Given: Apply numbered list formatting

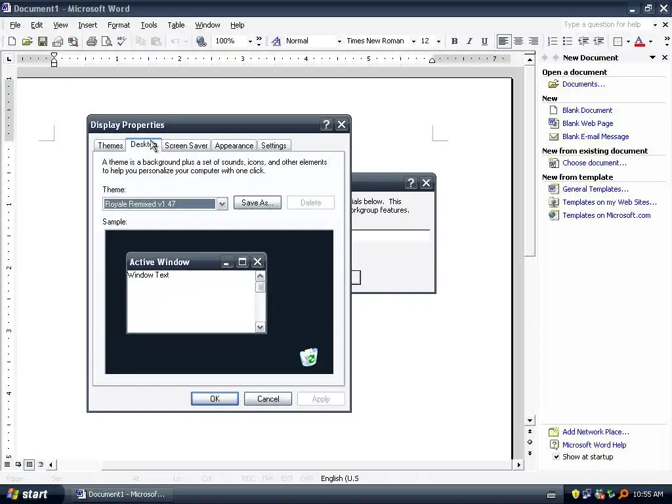Looking at the screenshot, I should pyautogui.click(x=553, y=41).
